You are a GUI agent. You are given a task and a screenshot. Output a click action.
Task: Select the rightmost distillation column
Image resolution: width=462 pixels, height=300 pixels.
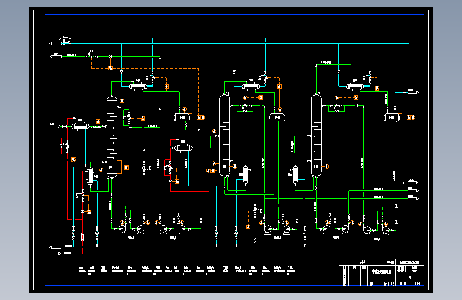click(x=316, y=135)
